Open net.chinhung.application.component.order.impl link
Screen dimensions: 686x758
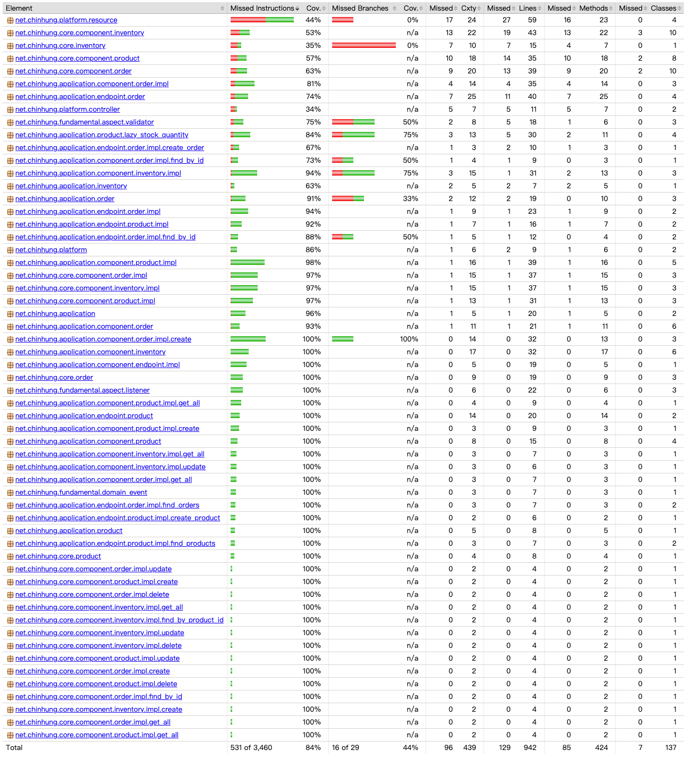tap(92, 84)
